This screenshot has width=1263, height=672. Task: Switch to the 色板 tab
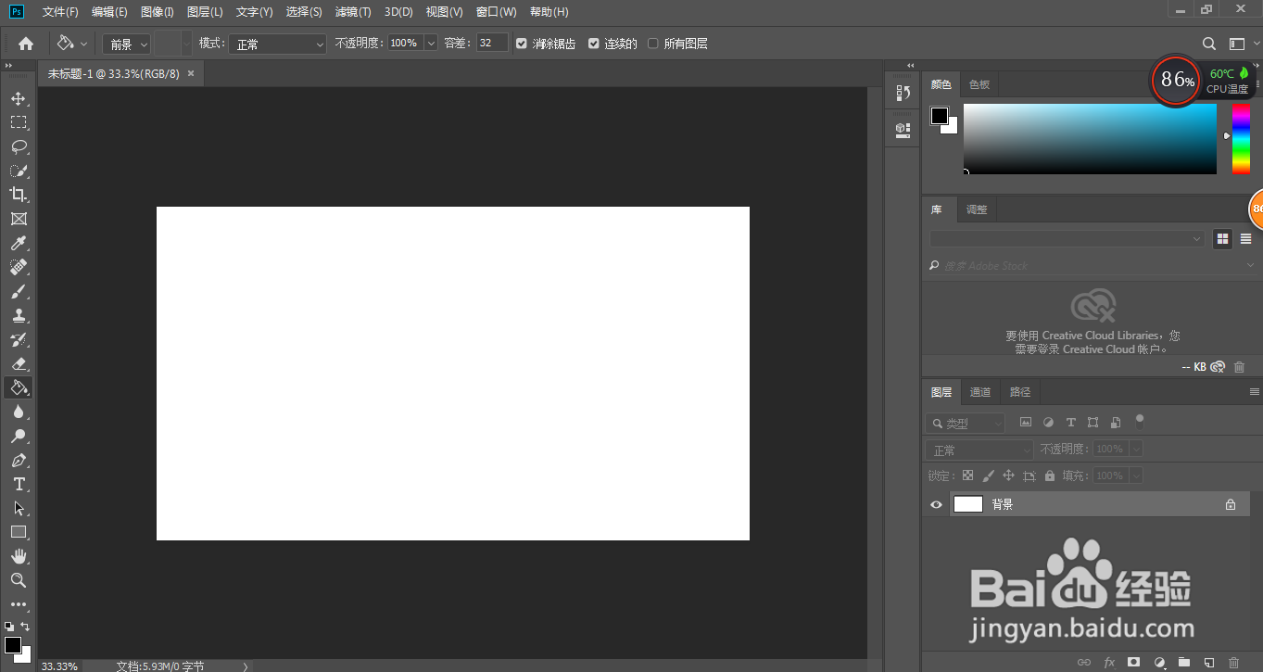tap(979, 84)
